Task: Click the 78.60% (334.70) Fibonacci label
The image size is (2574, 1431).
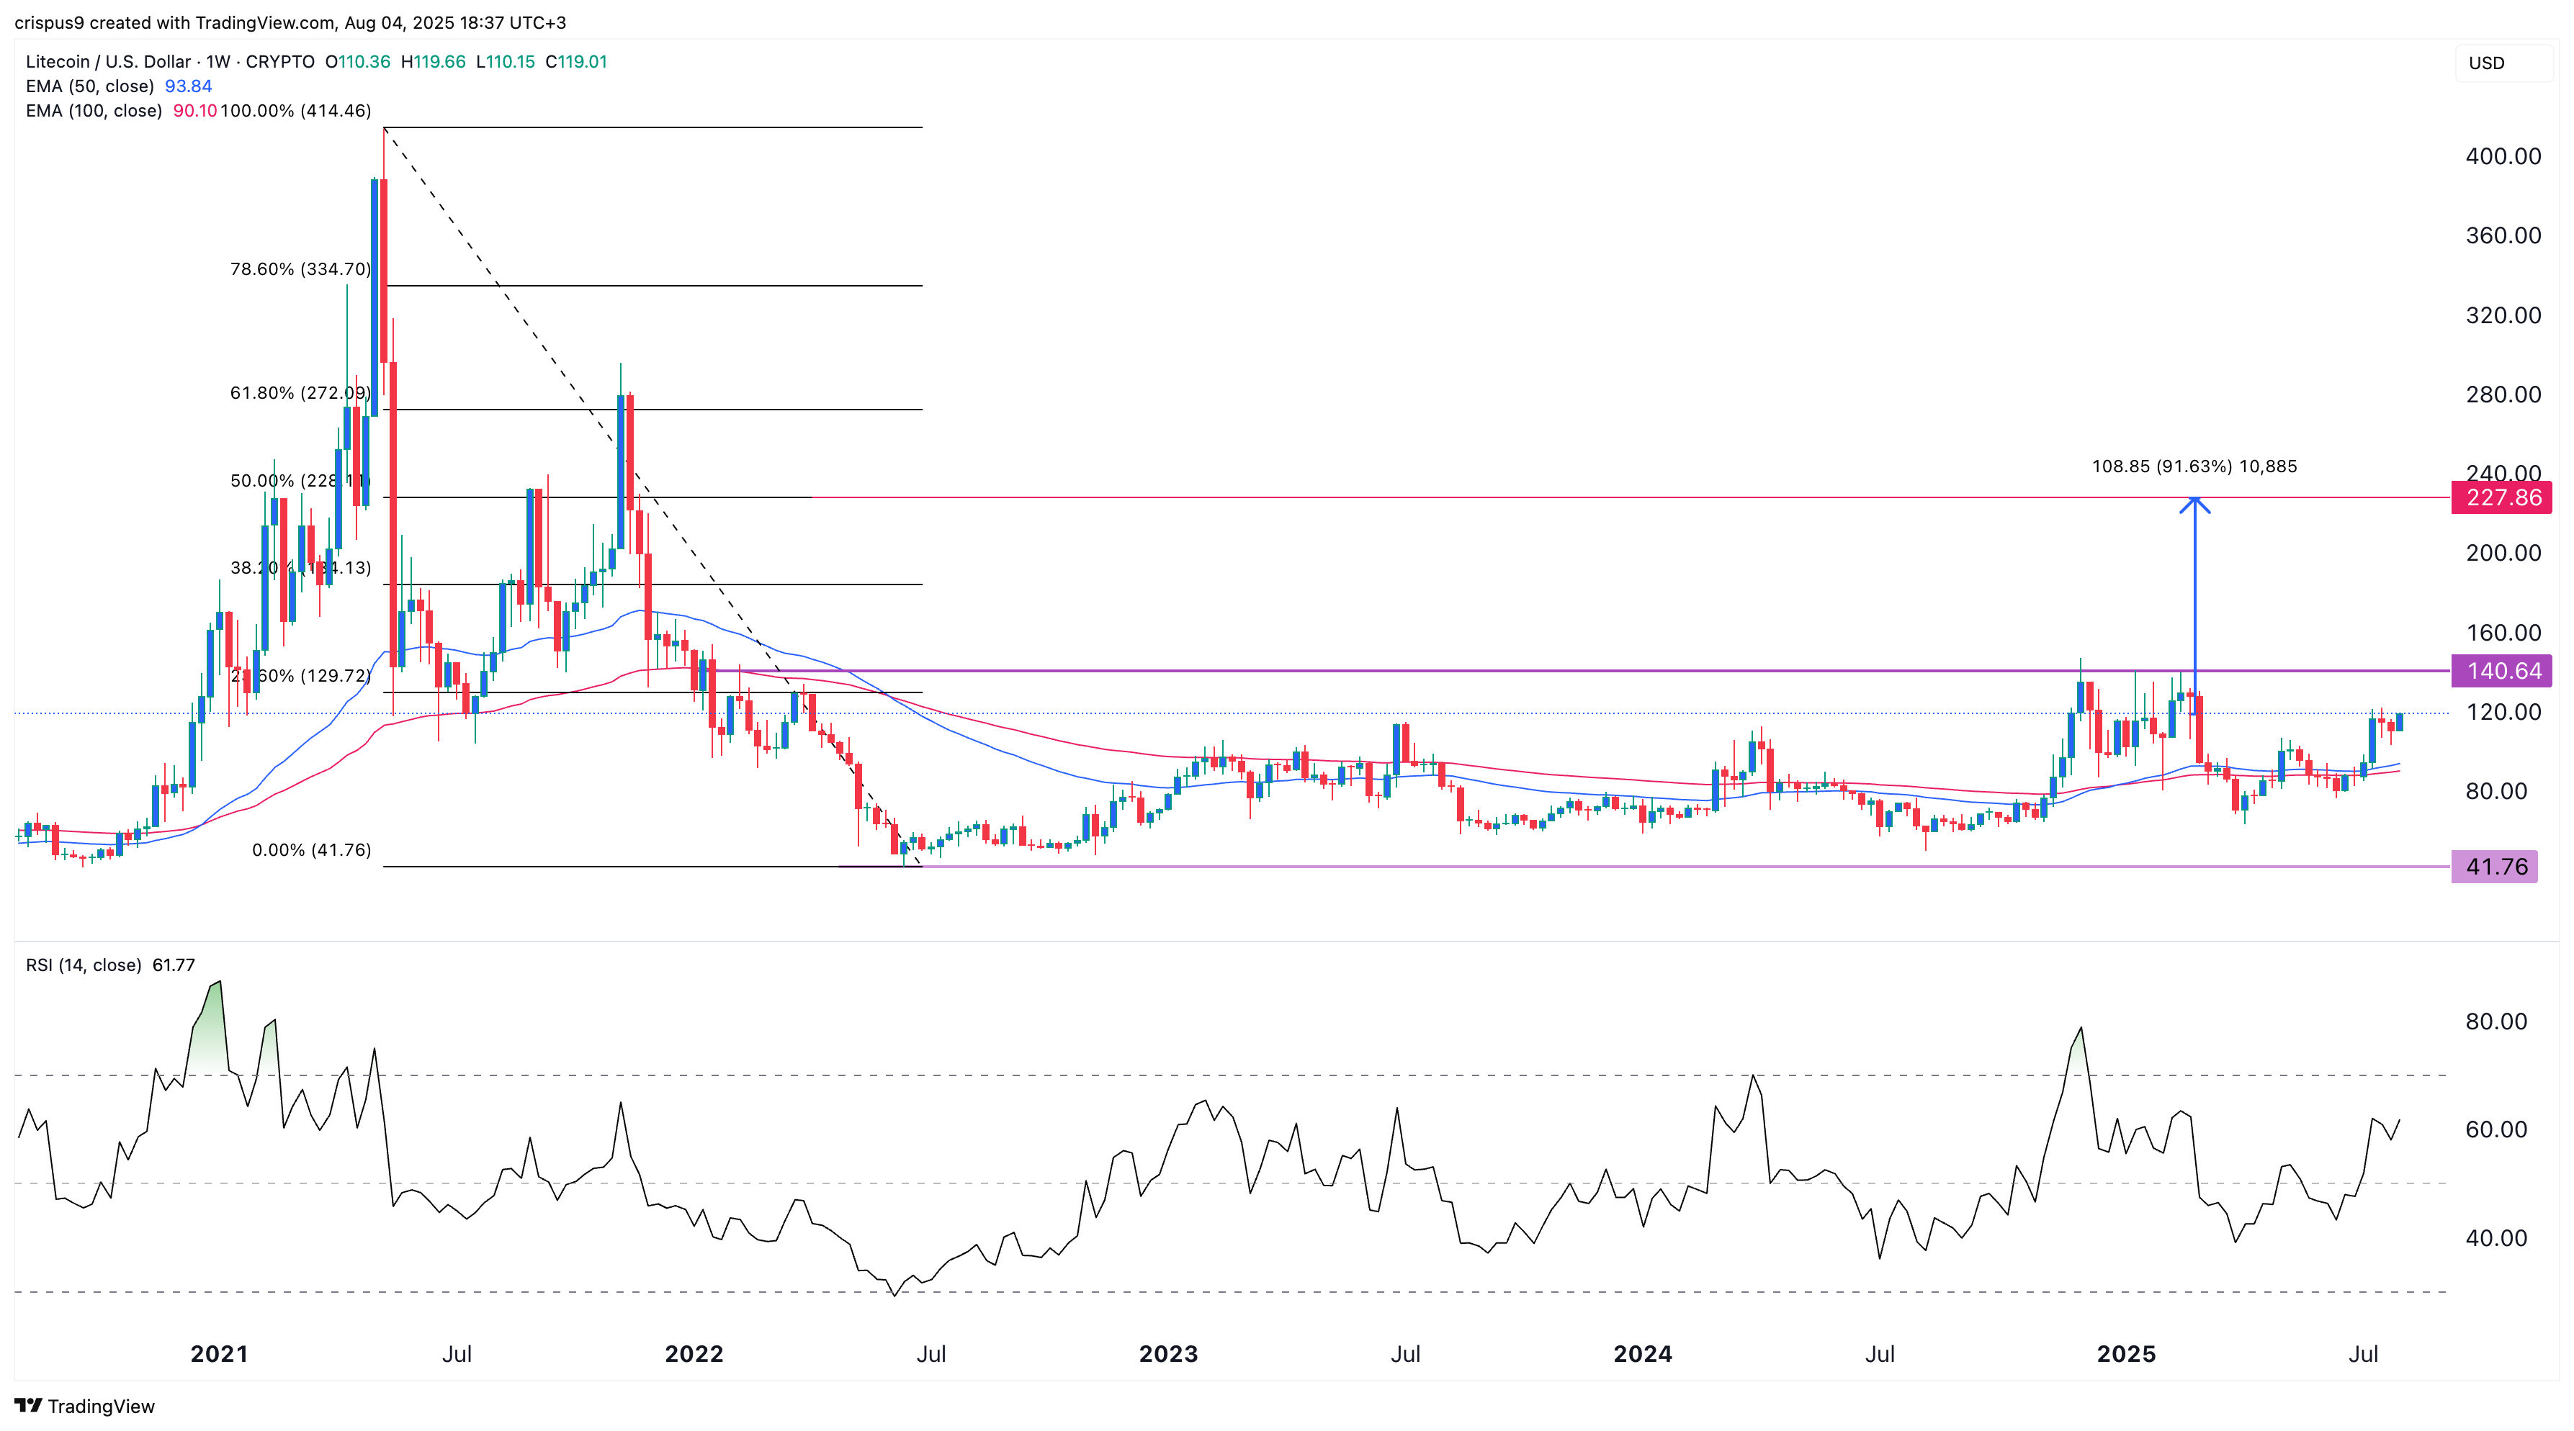Action: (300, 270)
